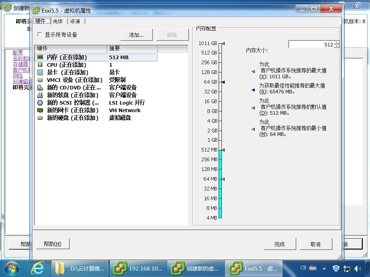The height and width of the screenshot is (277, 370).
Task: Click the legend triangle for maximum value (X)
Action: click(253, 71)
